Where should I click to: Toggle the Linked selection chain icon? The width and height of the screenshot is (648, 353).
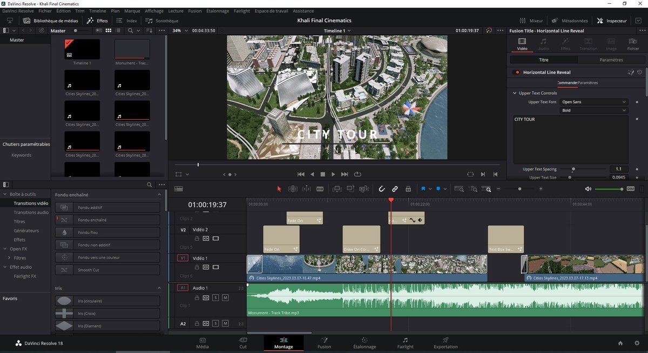tap(395, 189)
